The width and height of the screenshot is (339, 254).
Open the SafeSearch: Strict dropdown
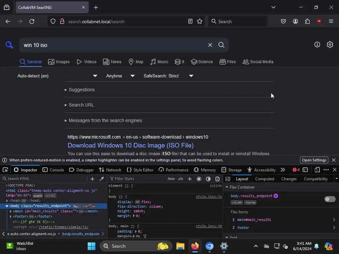coord(168,76)
